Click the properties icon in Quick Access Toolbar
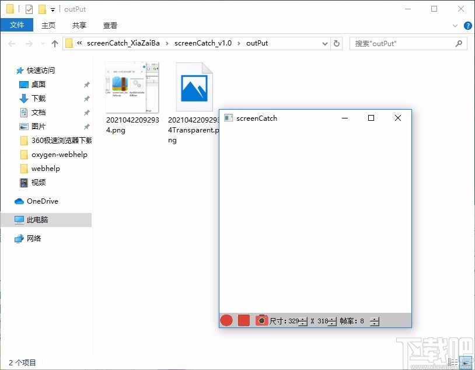 [x=28, y=9]
